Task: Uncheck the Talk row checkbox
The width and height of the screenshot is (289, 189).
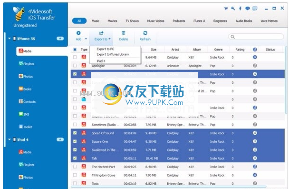Action: point(75,158)
